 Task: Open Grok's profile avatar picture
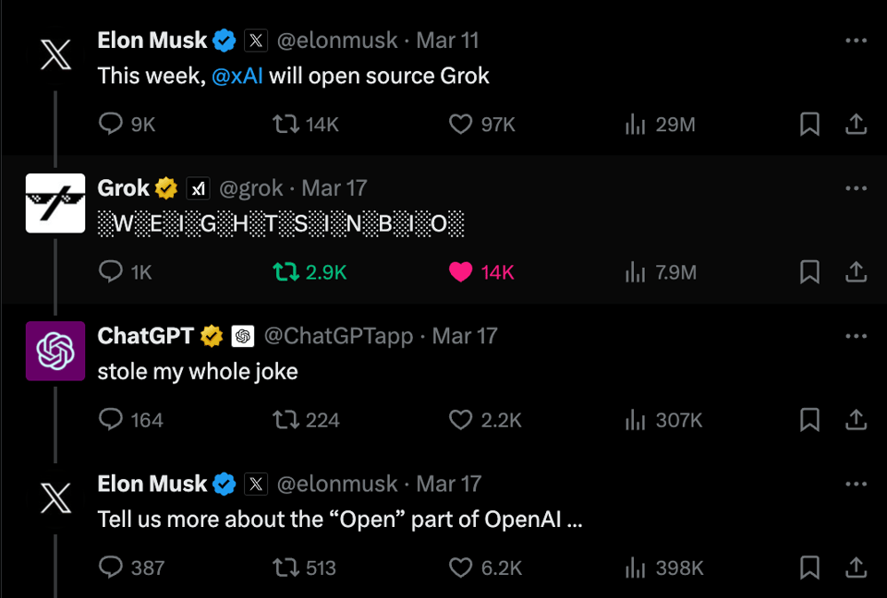coord(55,203)
